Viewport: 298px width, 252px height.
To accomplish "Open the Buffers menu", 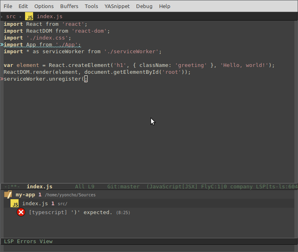I will [69, 6].
